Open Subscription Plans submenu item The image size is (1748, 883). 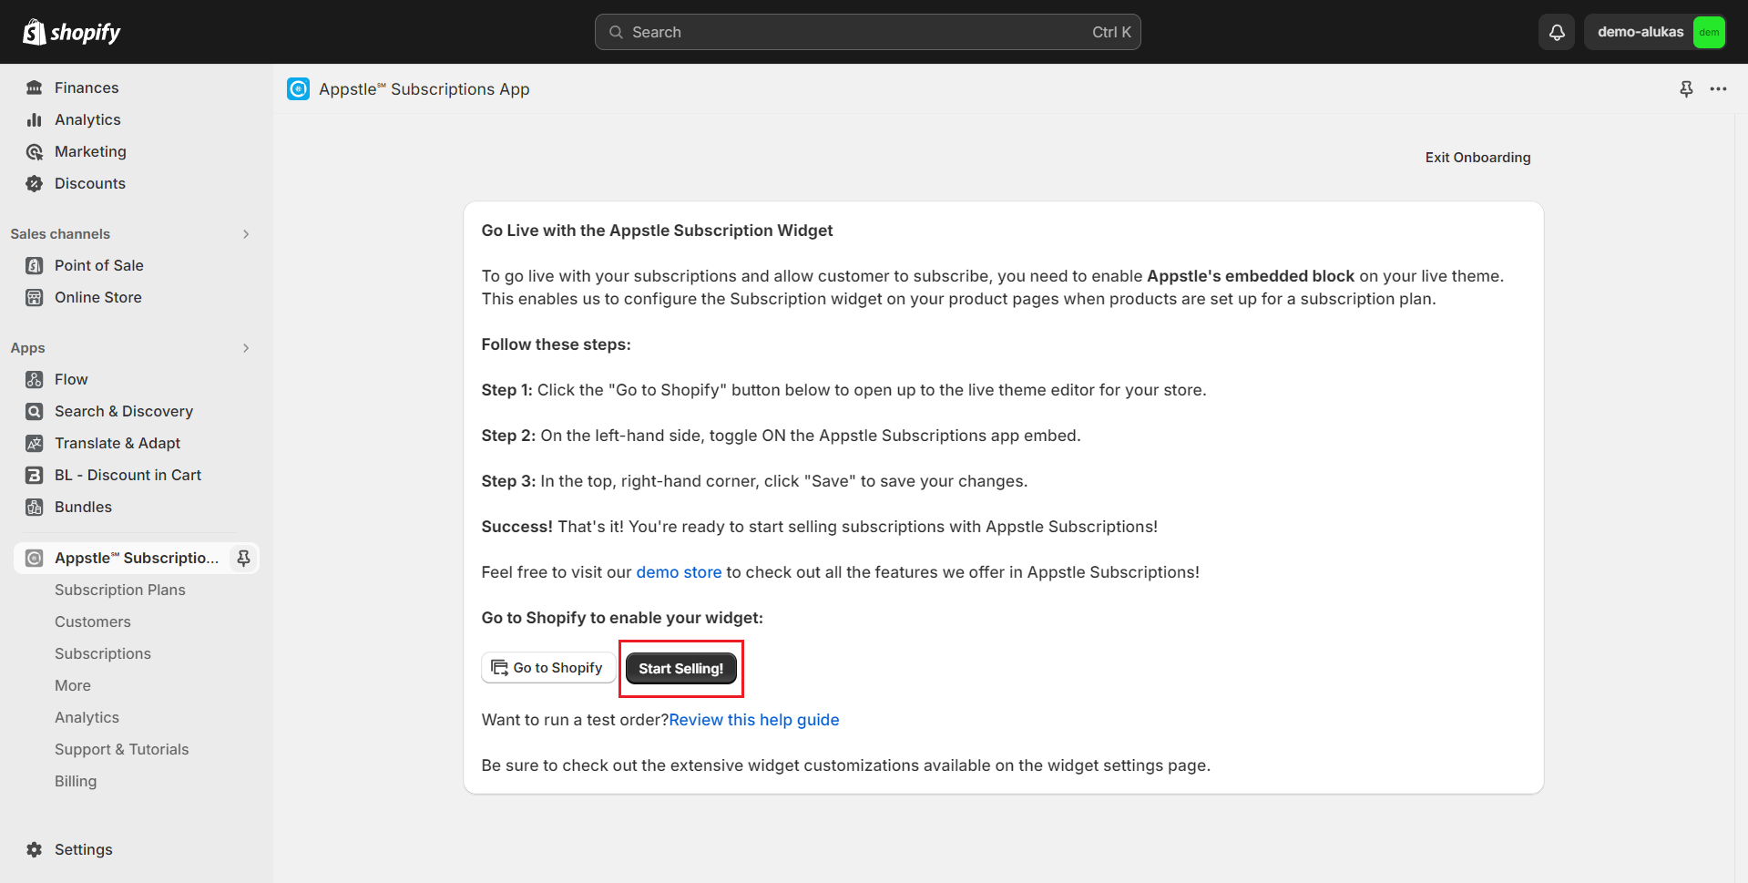point(119,590)
